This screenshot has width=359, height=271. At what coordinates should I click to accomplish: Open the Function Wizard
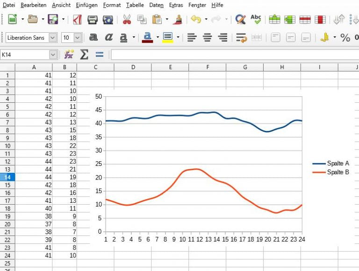(69, 55)
